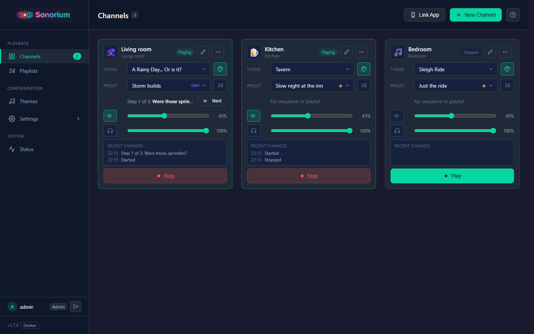Play the Bedroom channel
The width and height of the screenshot is (534, 334).
452,176
